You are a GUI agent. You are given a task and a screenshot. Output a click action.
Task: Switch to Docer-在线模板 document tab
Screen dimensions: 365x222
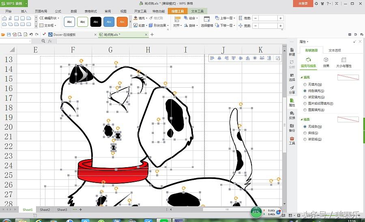[64, 34]
